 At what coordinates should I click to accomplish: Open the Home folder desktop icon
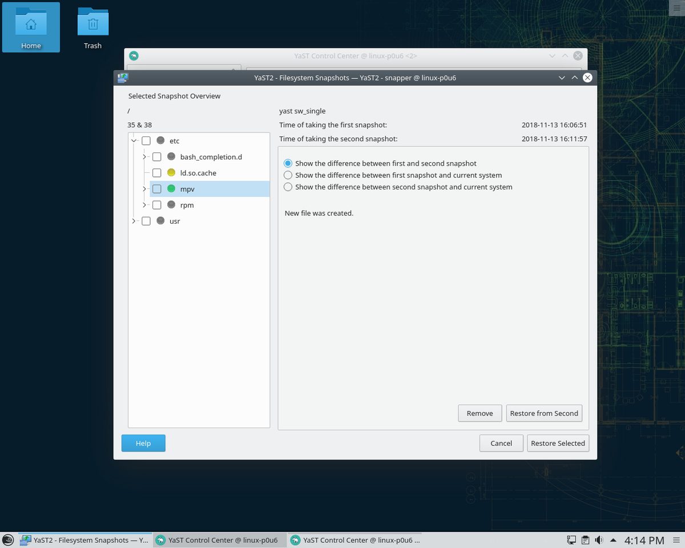(x=31, y=27)
